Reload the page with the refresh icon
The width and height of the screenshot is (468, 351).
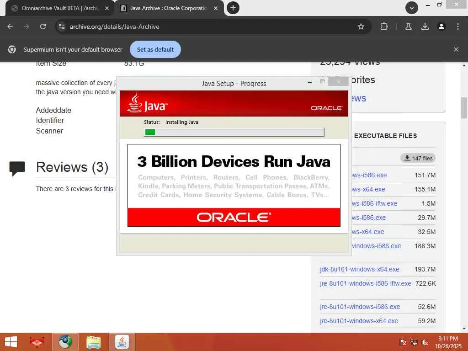(43, 27)
